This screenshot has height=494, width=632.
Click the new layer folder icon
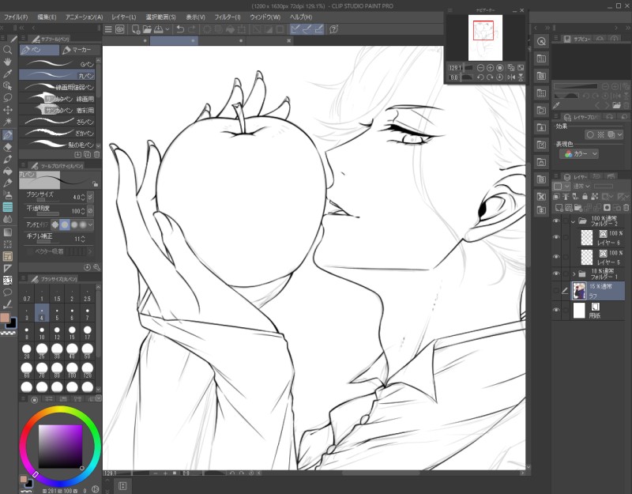(578, 208)
